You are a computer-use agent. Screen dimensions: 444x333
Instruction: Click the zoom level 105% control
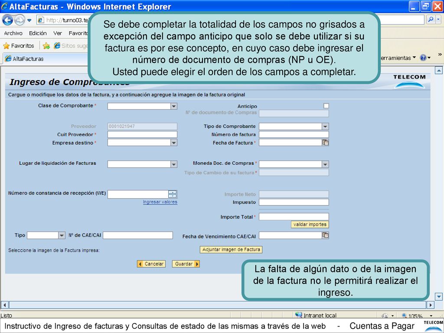pyautogui.click(x=417, y=316)
